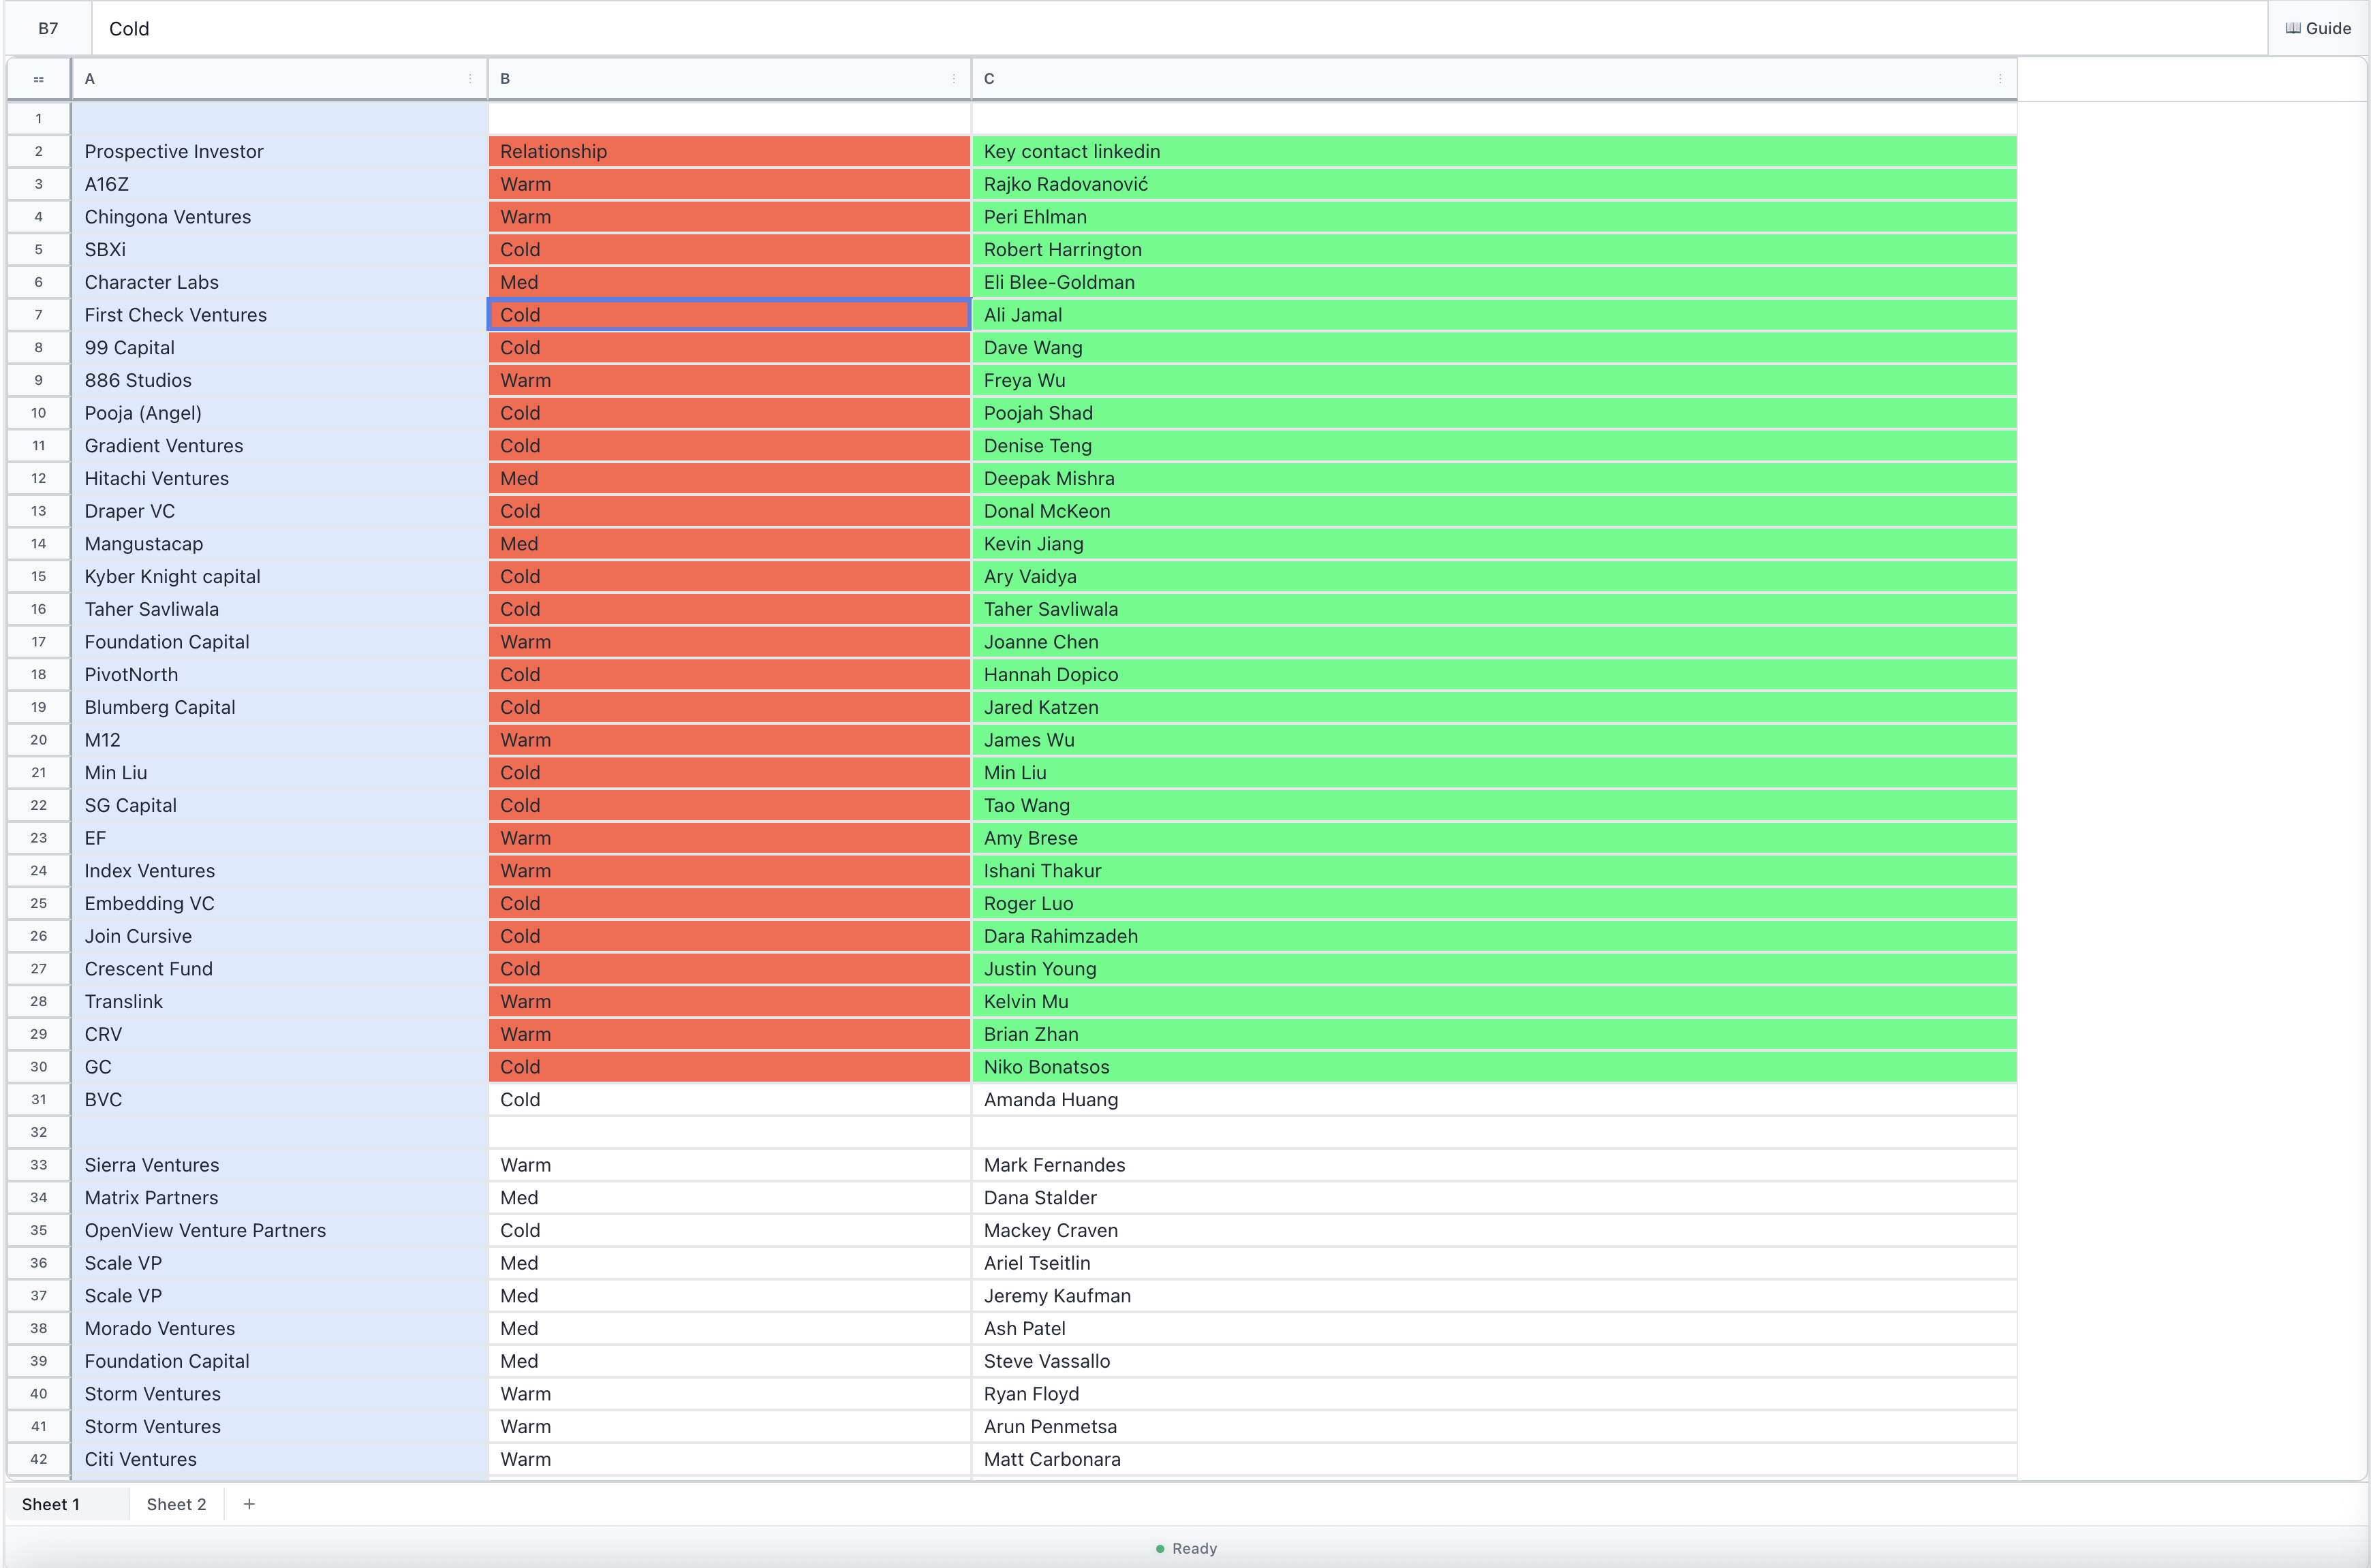Select the 'BVC' cell
This screenshot has width=2371, height=1568.
tap(280, 1099)
